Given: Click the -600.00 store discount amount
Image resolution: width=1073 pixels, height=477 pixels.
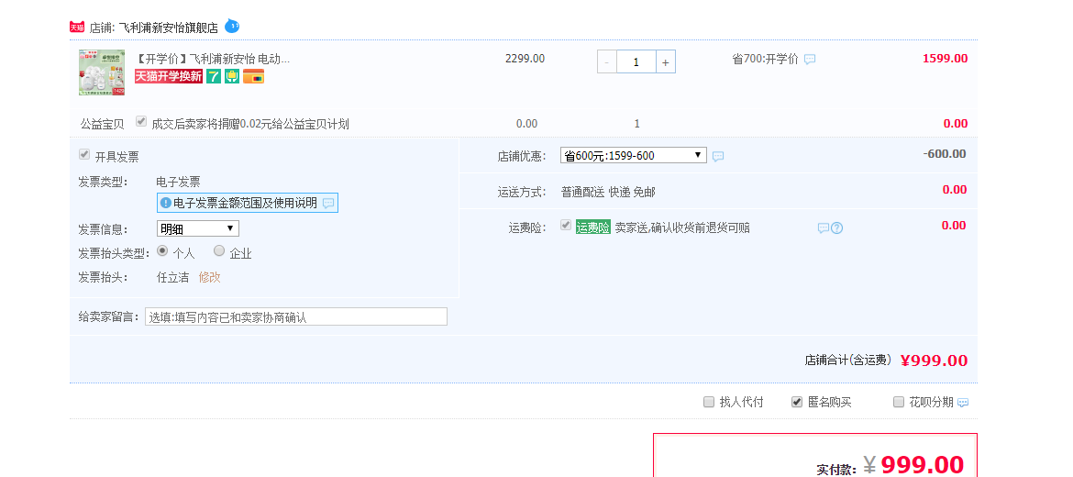Looking at the screenshot, I should click(x=945, y=154).
